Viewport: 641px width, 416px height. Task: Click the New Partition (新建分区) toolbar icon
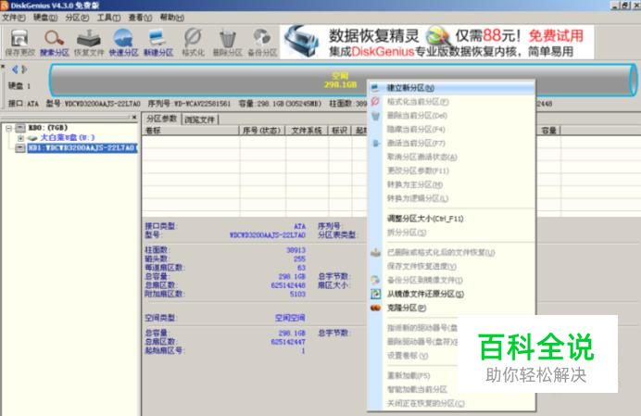click(158, 43)
